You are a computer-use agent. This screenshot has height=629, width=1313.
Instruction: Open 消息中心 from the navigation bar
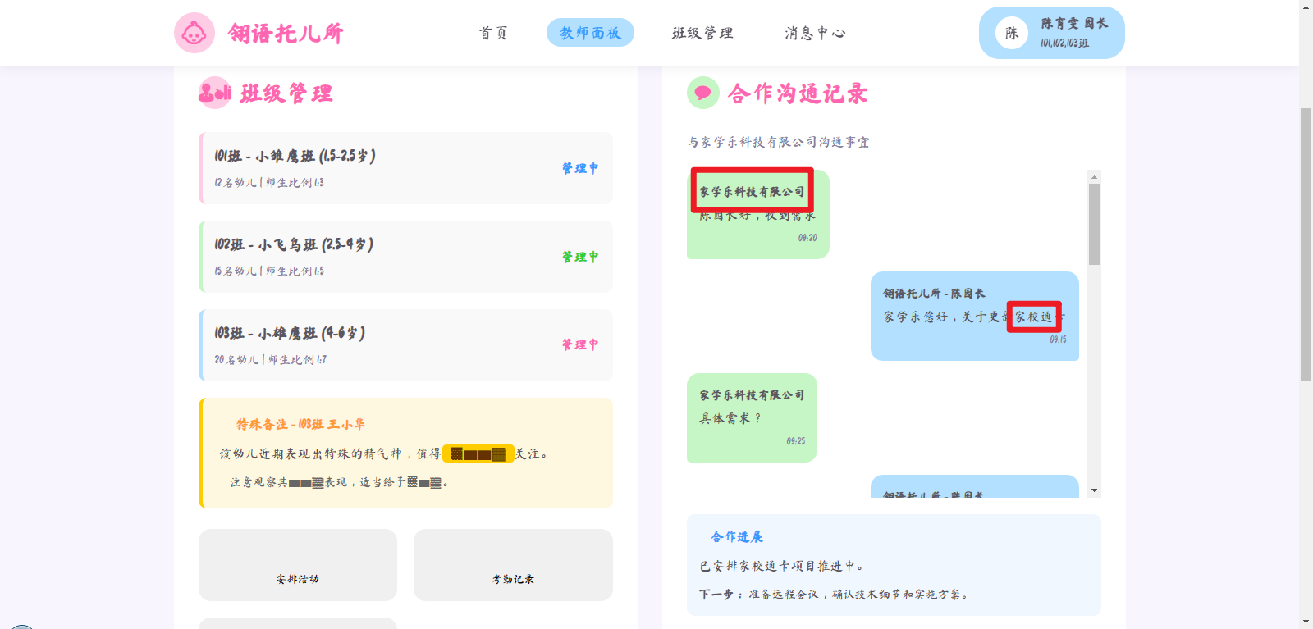[x=815, y=33]
